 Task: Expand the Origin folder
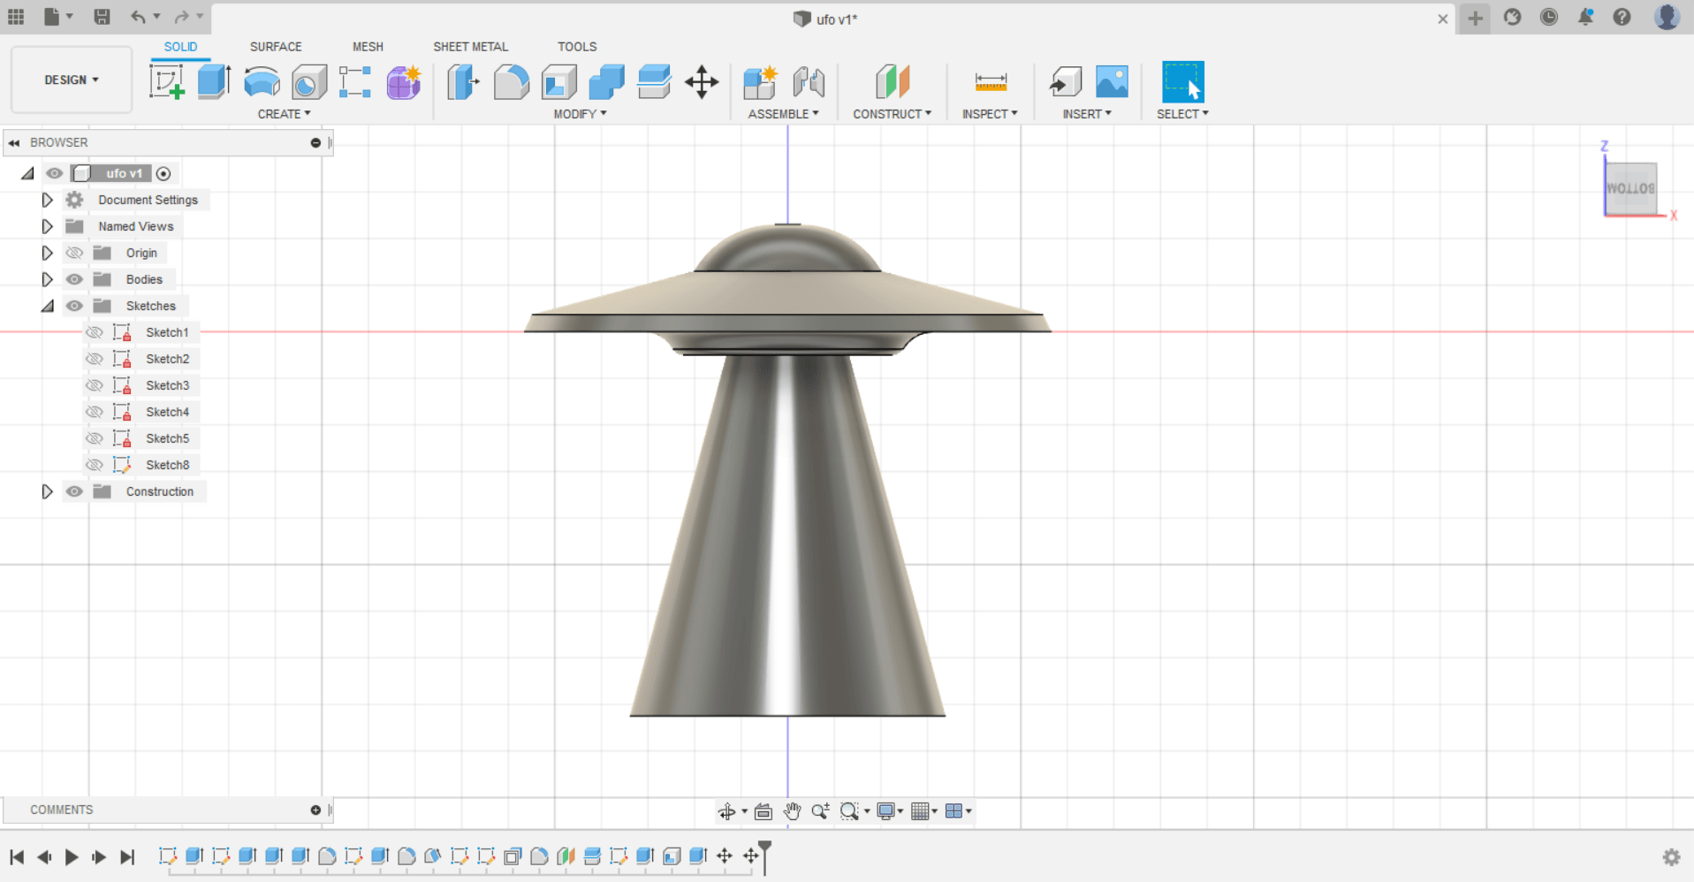[47, 253]
